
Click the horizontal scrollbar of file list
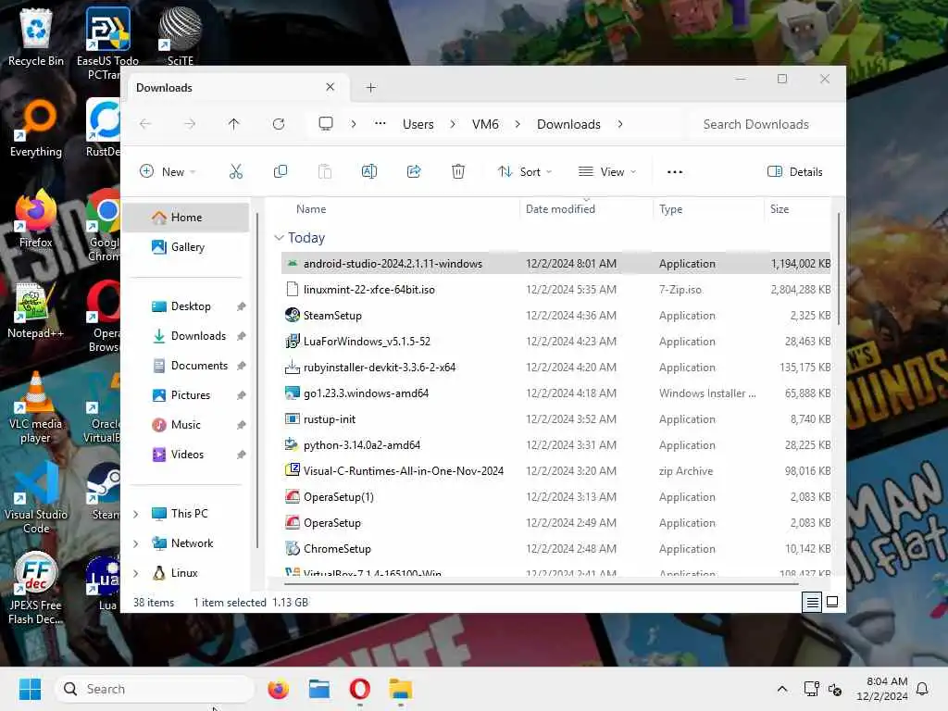coord(541,584)
